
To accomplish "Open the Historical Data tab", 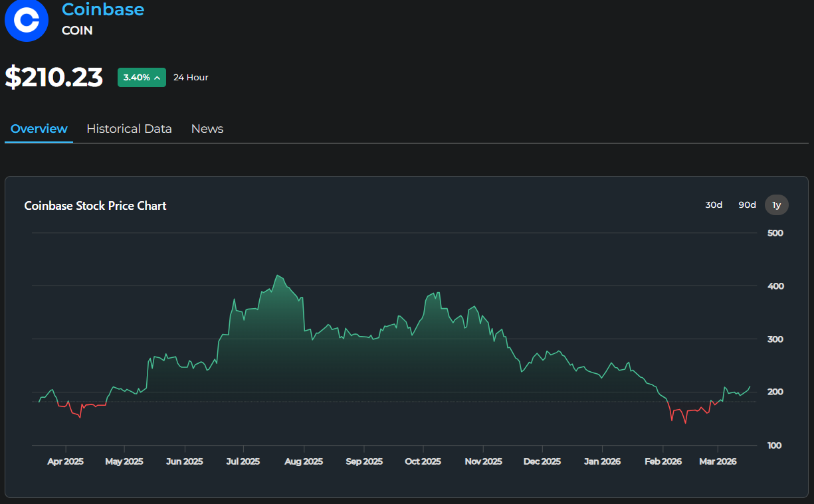I will (x=129, y=129).
